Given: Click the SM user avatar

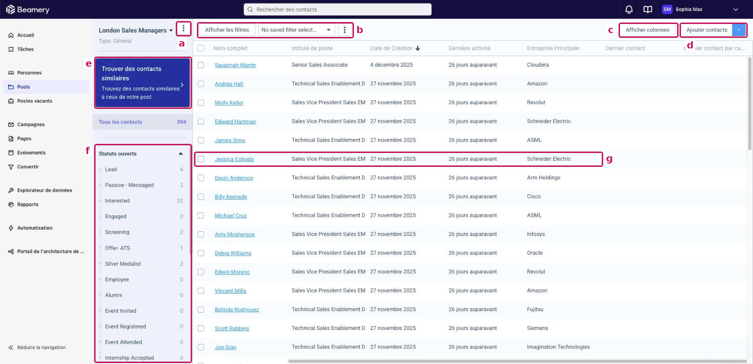Looking at the screenshot, I should [x=667, y=9].
